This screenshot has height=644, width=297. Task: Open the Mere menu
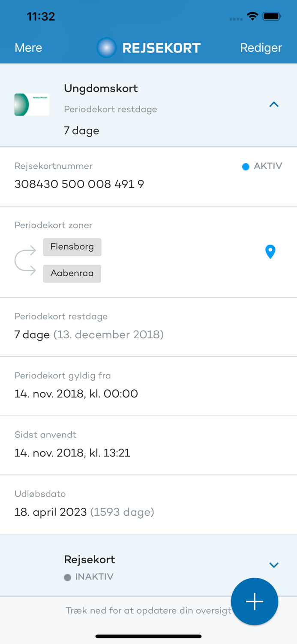(x=28, y=48)
